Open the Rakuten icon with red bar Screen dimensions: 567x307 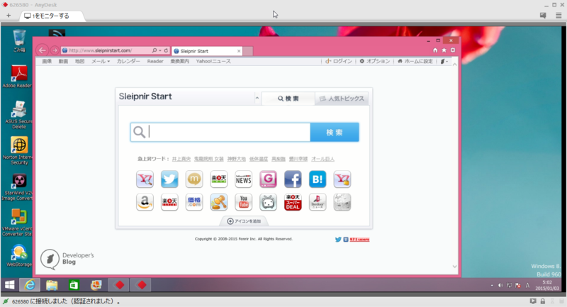coord(169,202)
